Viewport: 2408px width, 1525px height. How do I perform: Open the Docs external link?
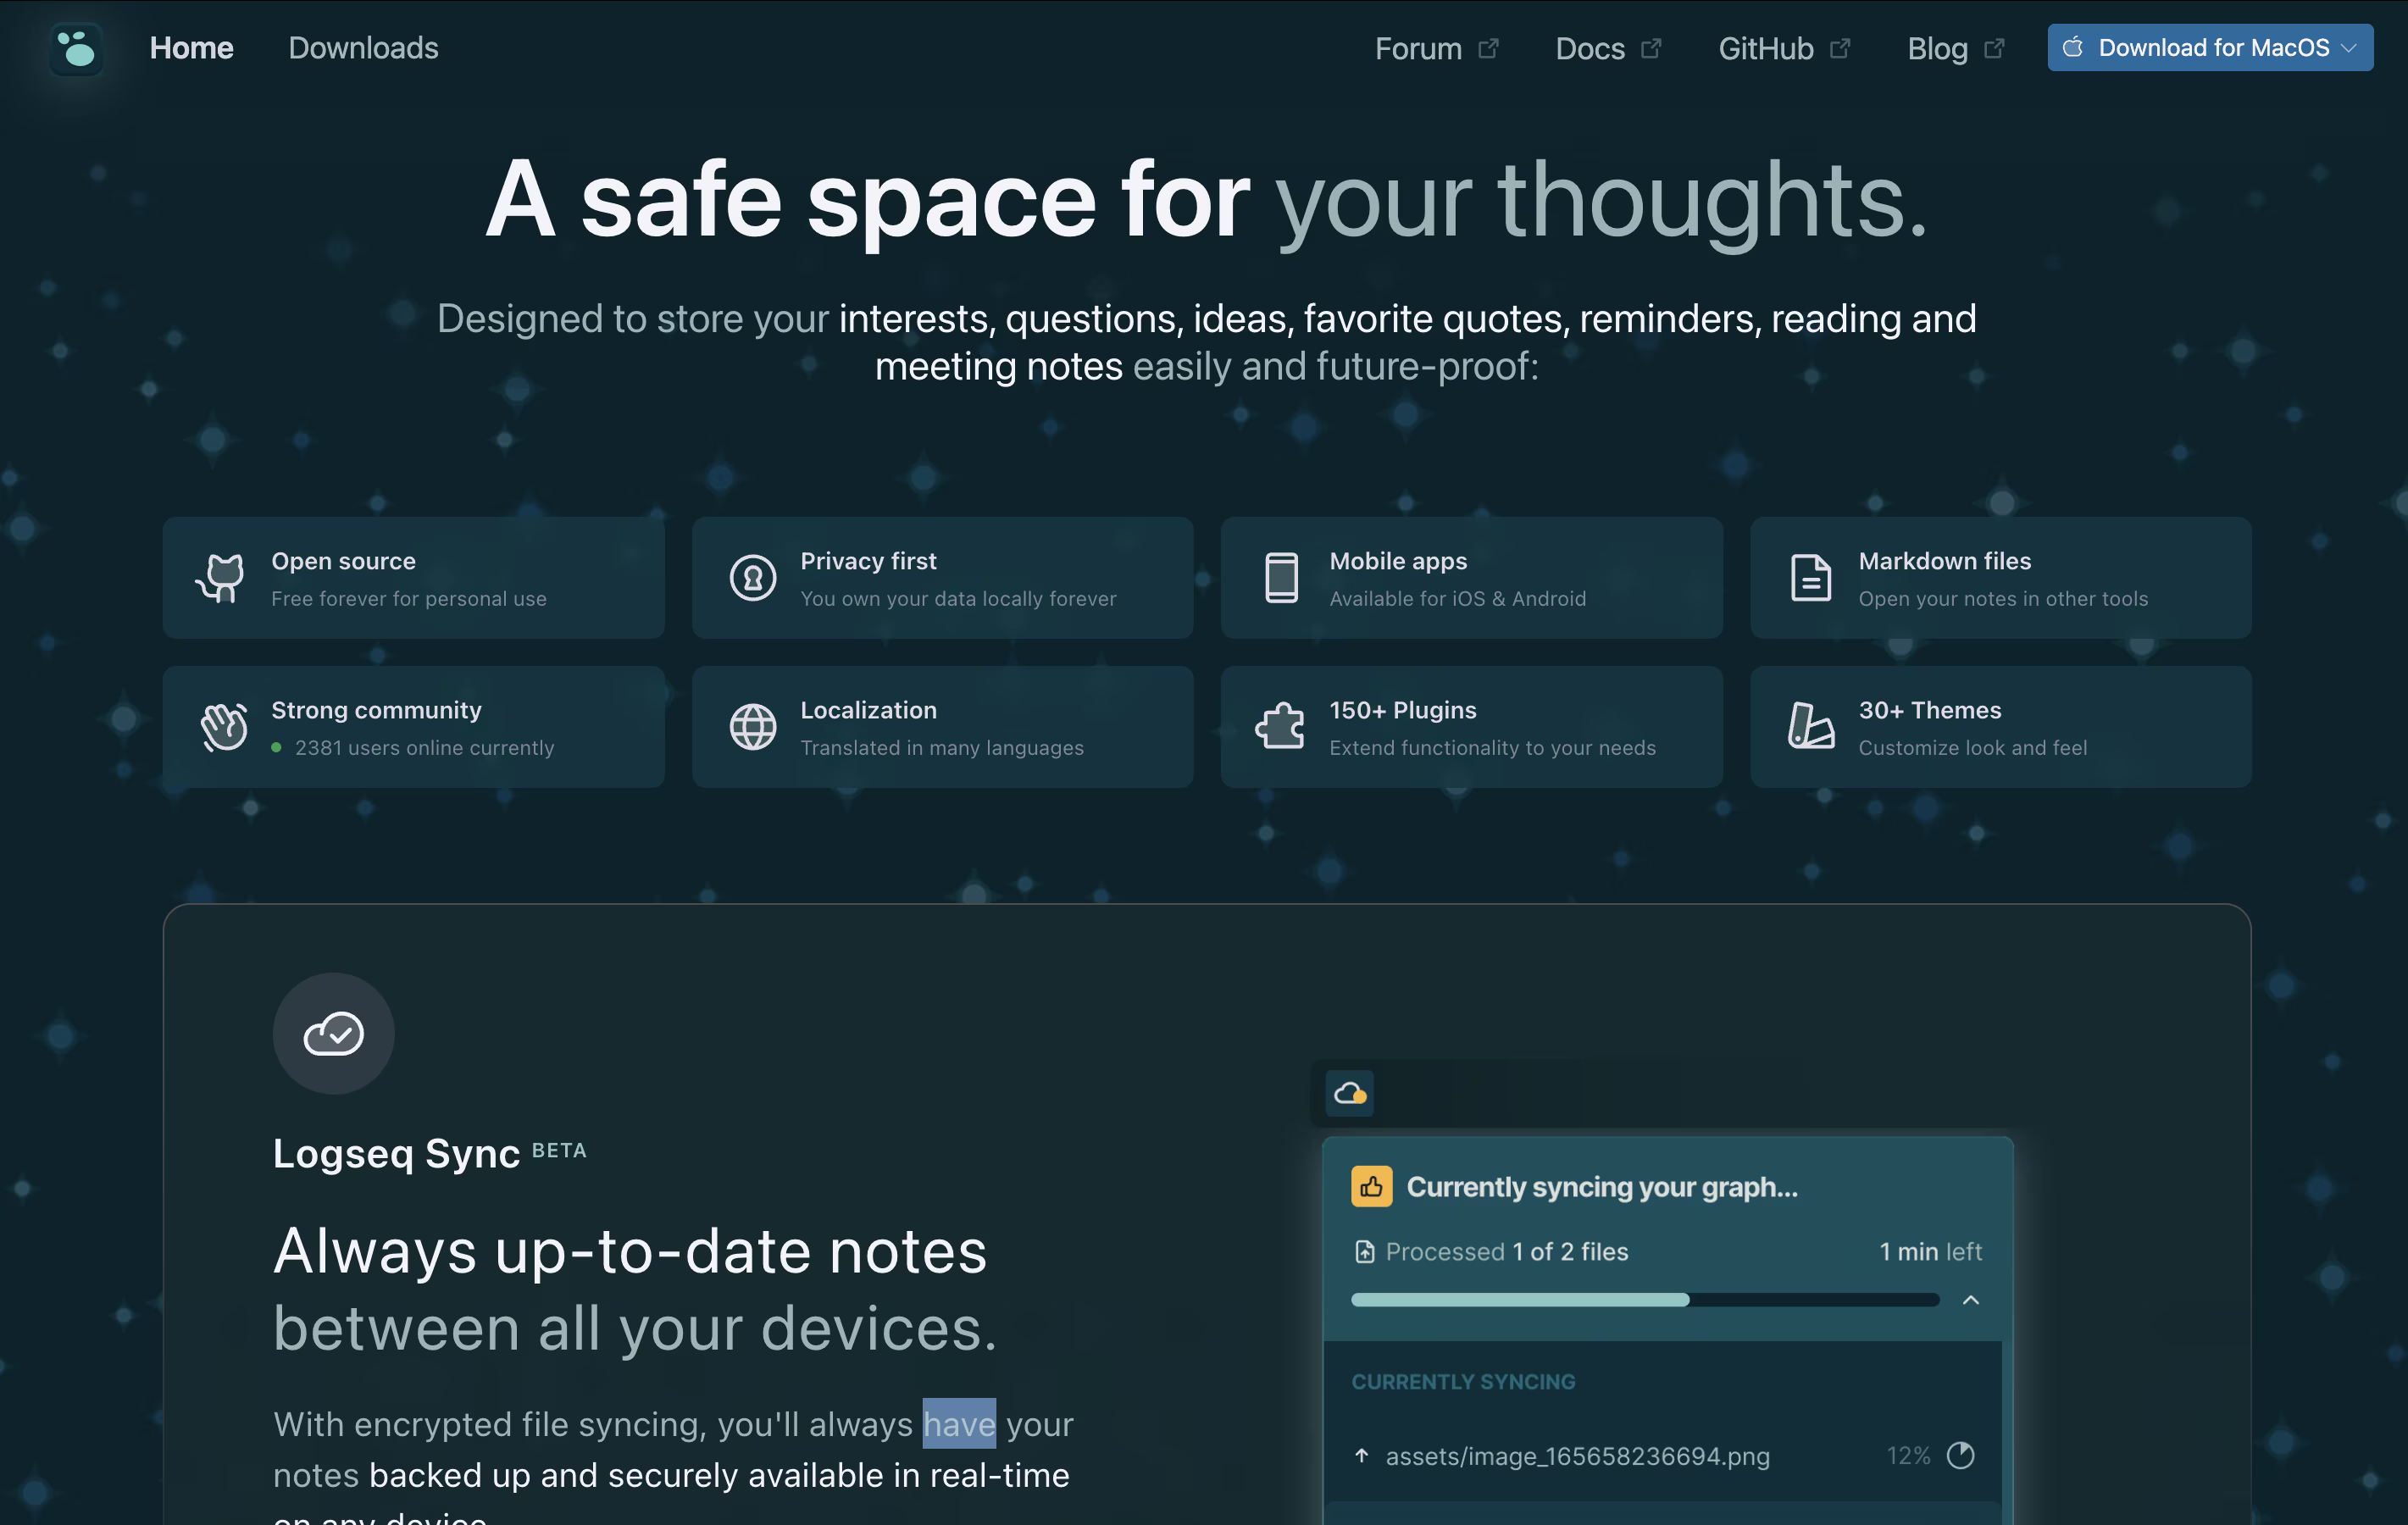point(1608,48)
